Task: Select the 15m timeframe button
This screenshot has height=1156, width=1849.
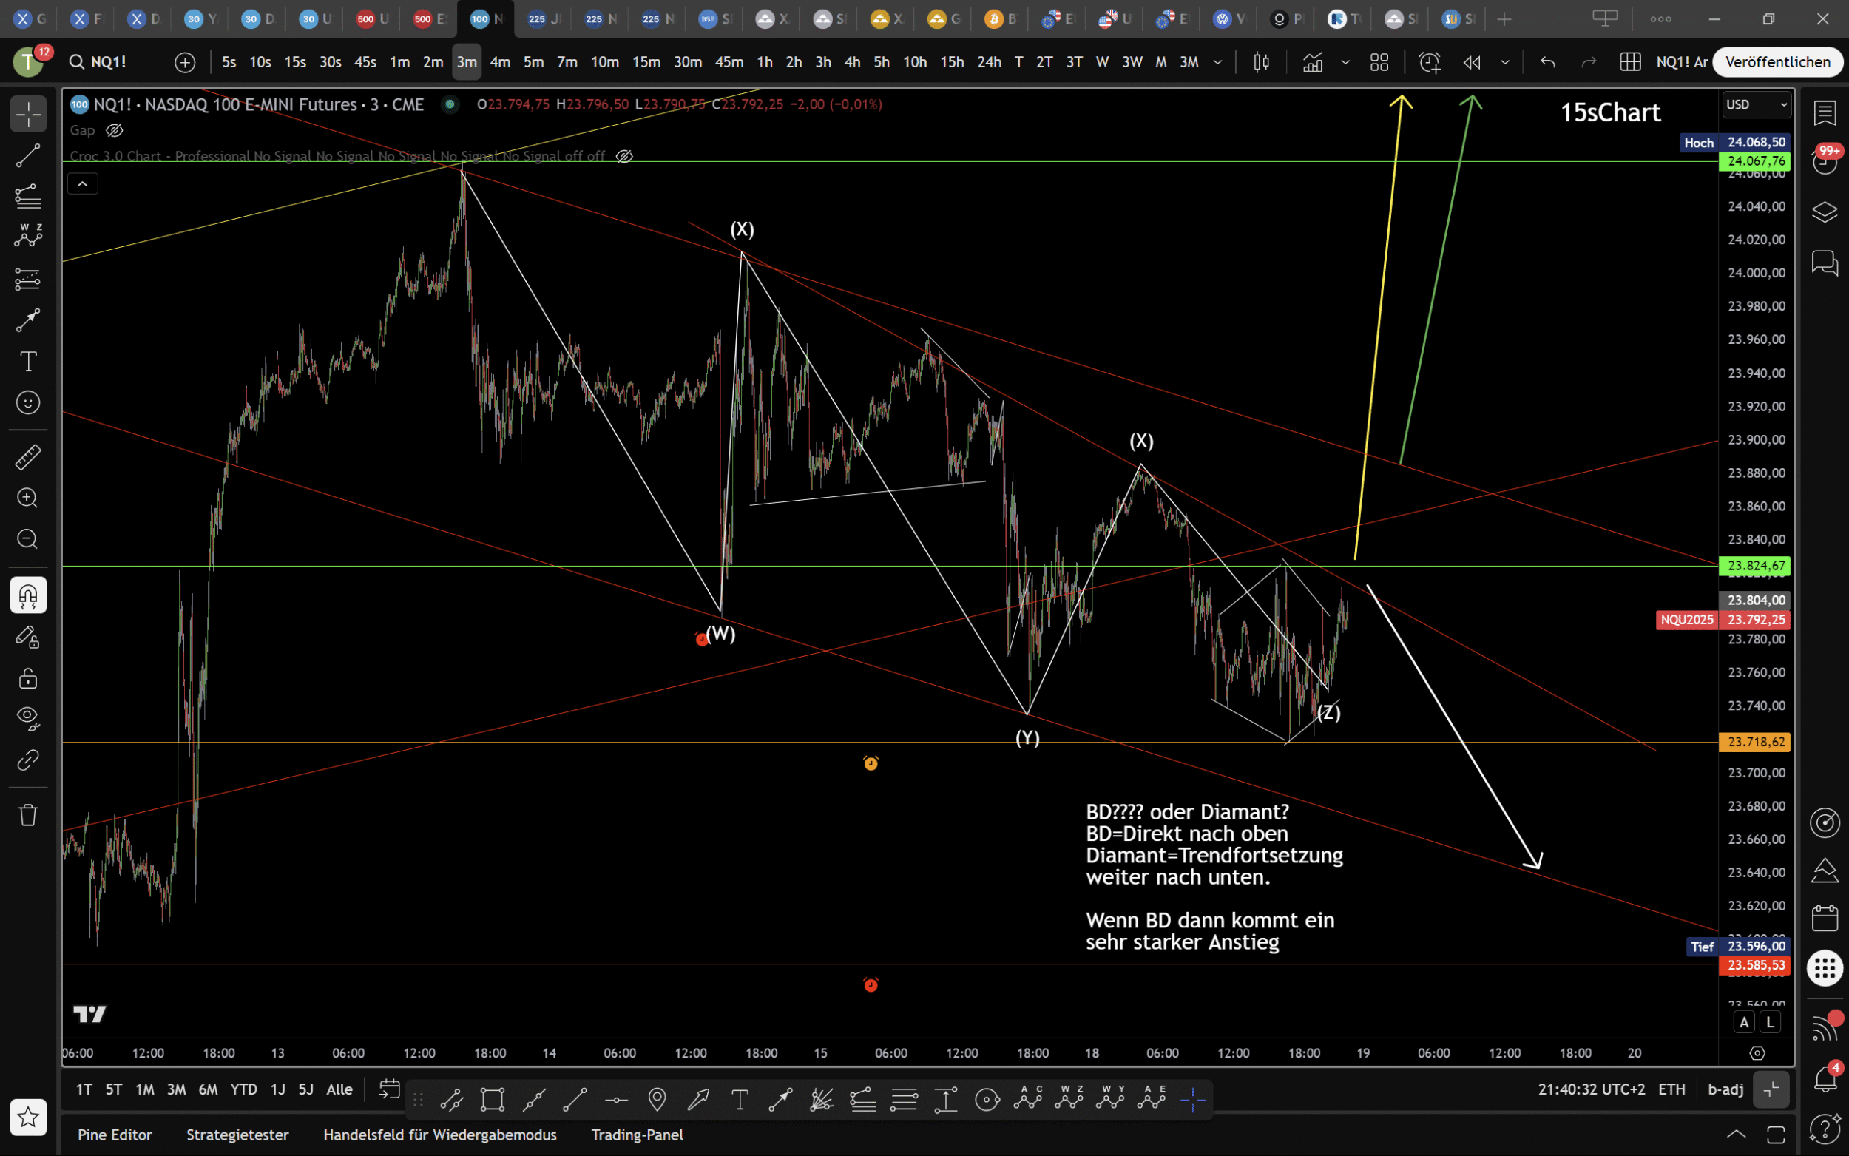Action: tap(646, 62)
